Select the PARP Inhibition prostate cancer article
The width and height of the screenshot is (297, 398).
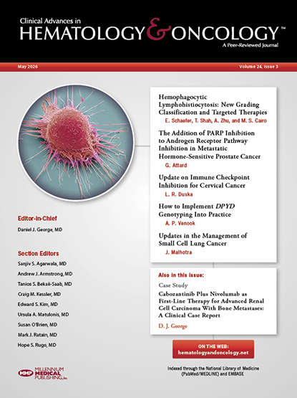coord(209,144)
